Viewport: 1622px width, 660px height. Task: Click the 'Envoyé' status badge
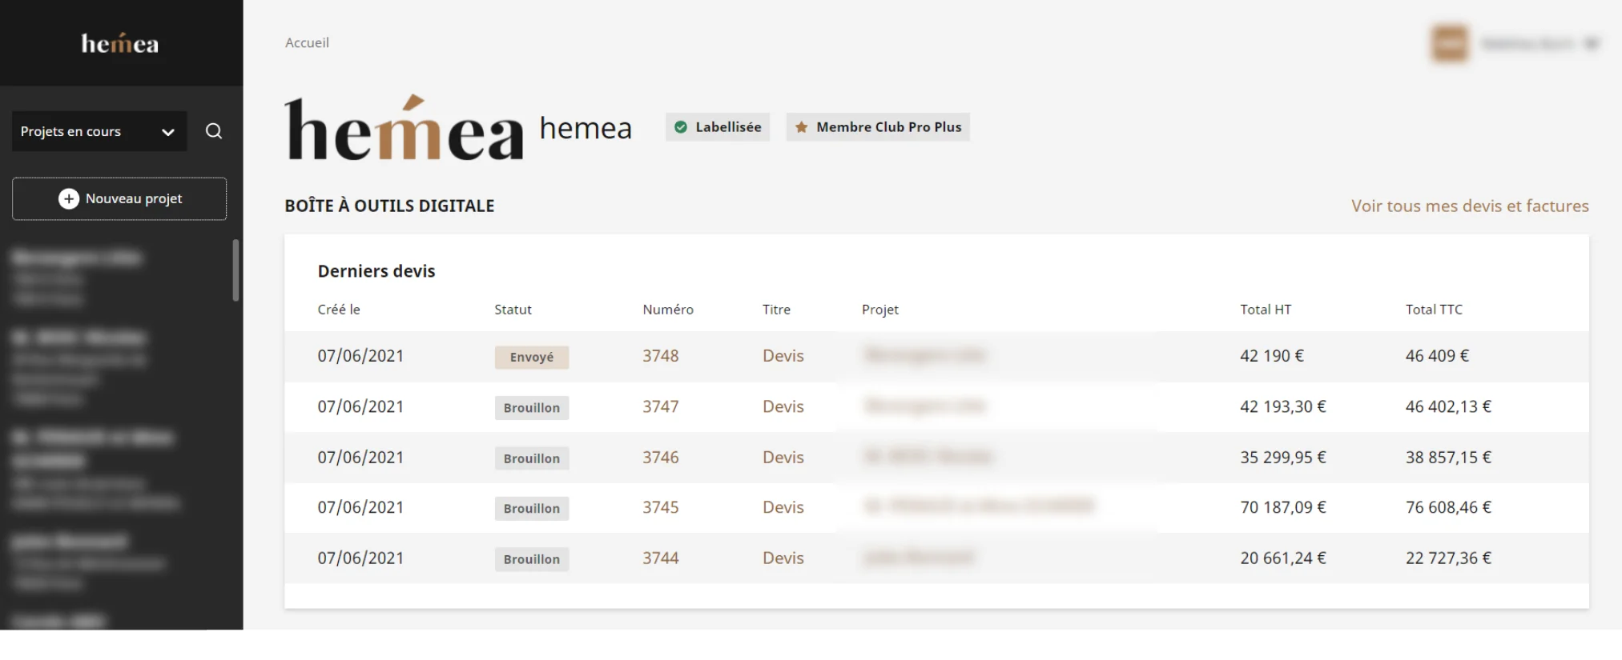(x=532, y=357)
